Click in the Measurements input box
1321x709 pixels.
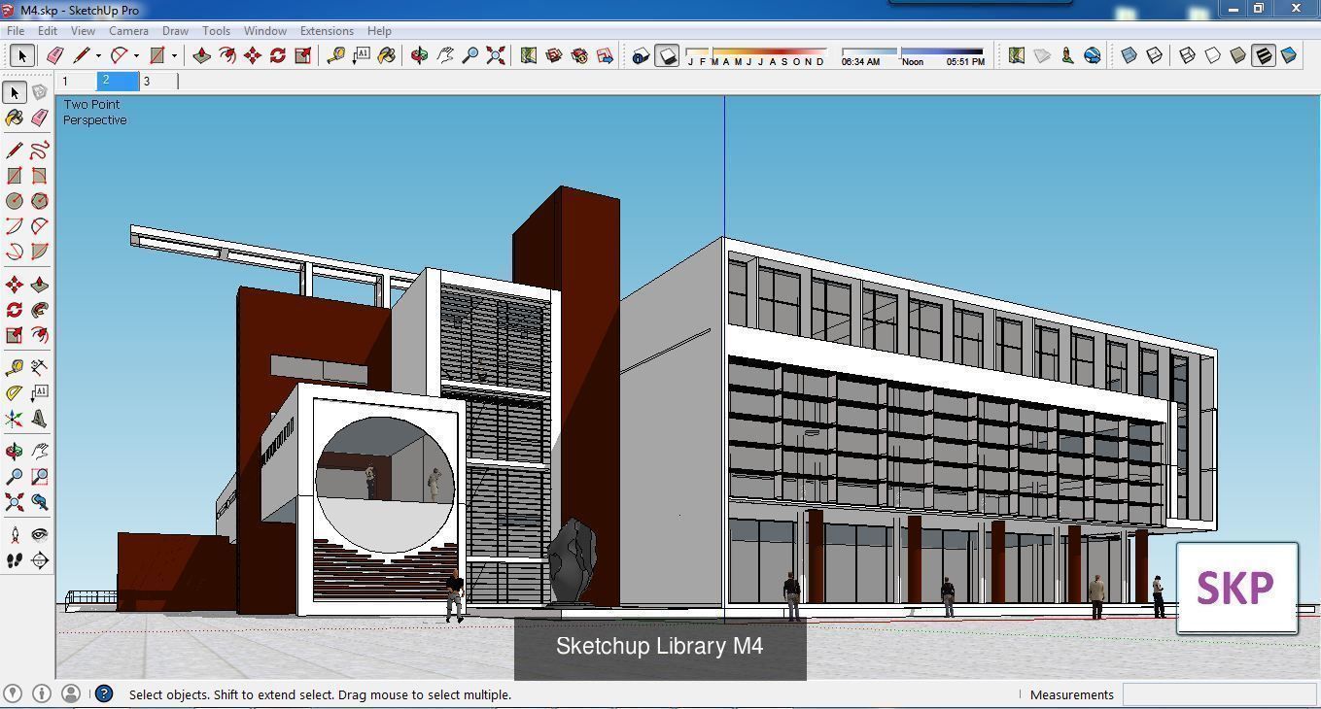pyautogui.click(x=1218, y=693)
